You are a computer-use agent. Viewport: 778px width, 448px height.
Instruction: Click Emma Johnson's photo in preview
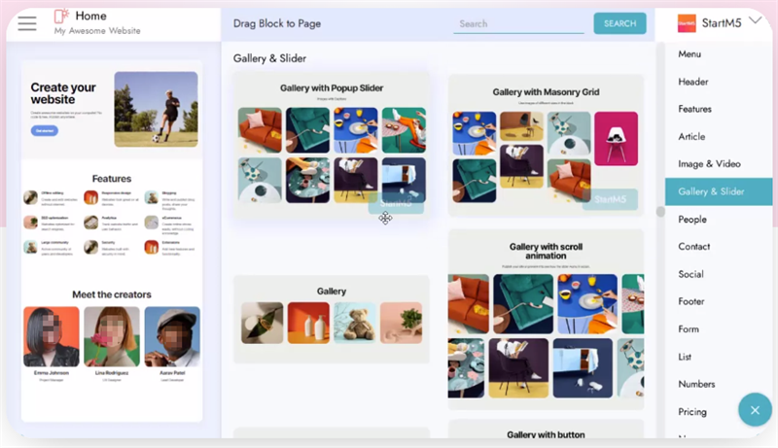tap(52, 336)
